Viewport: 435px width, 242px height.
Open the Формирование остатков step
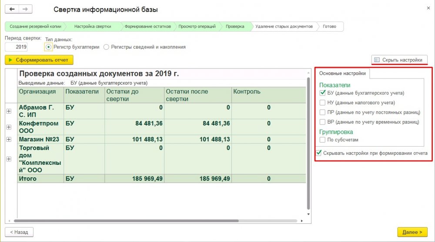(x=147, y=26)
